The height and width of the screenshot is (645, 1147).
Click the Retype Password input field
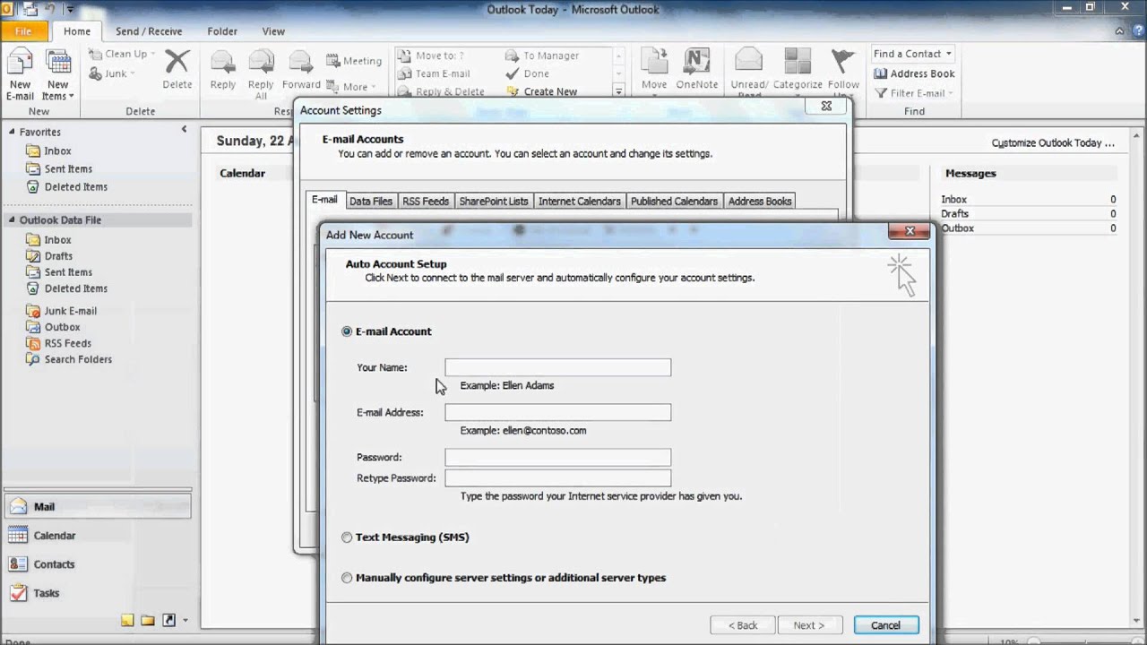[x=557, y=477]
